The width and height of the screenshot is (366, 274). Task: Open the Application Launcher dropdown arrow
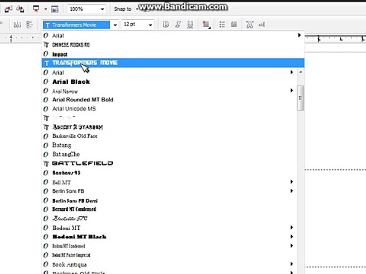[46, 9]
